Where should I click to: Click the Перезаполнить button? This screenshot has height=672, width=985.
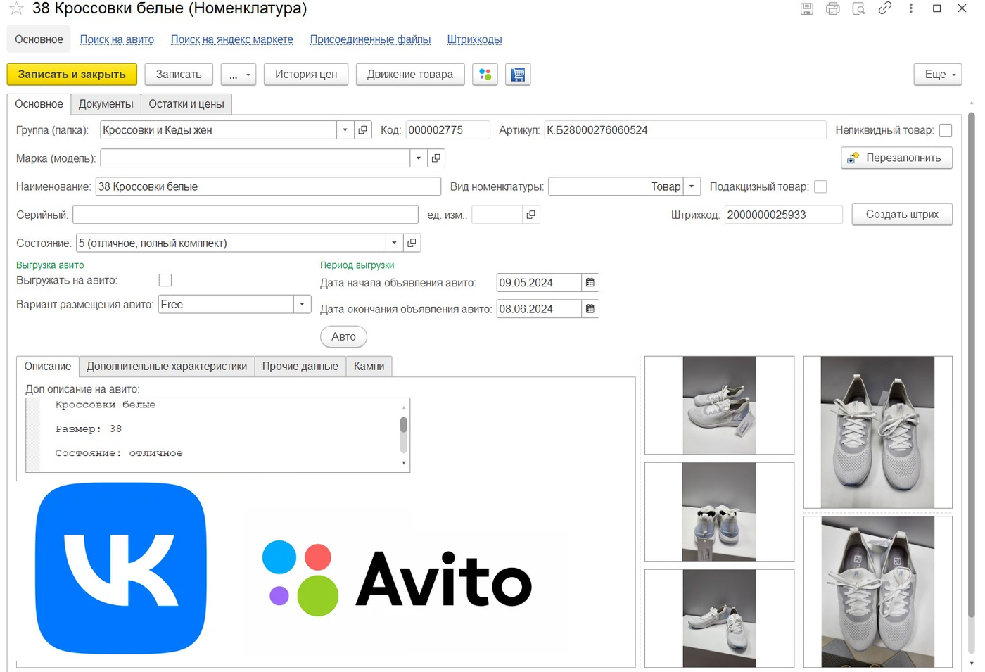pos(896,158)
